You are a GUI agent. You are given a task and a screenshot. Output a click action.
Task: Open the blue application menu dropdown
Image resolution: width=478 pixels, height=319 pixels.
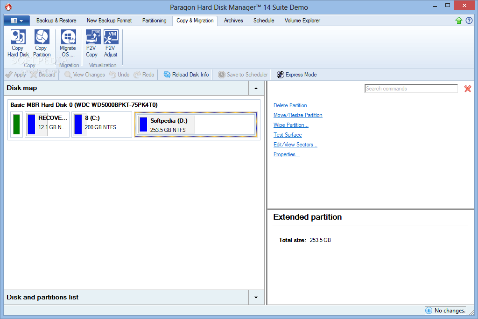pyautogui.click(x=17, y=21)
